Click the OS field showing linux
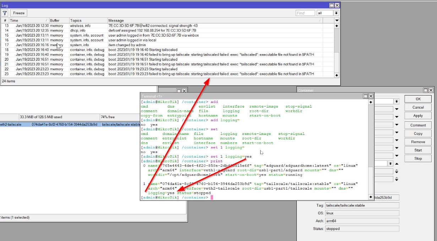Screen dimensions: 437x241 (362, 213)
